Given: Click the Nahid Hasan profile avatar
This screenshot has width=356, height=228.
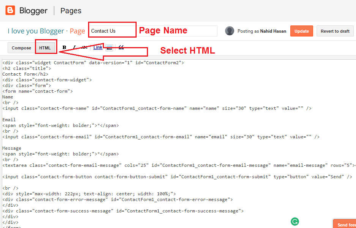Looking at the screenshot, I should (229, 31).
